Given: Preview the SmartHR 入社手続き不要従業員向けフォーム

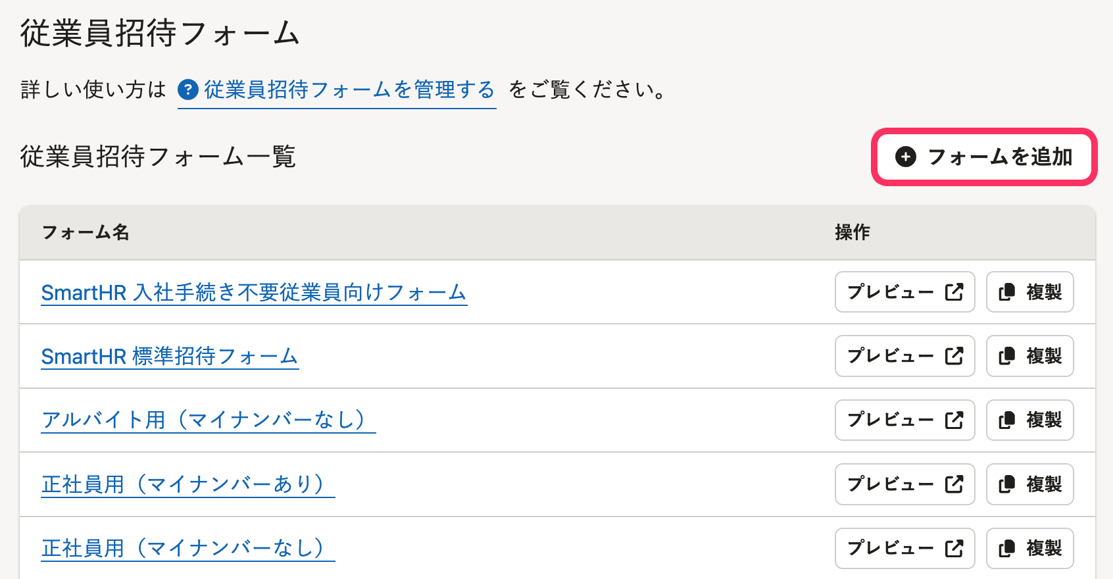Looking at the screenshot, I should point(904,292).
